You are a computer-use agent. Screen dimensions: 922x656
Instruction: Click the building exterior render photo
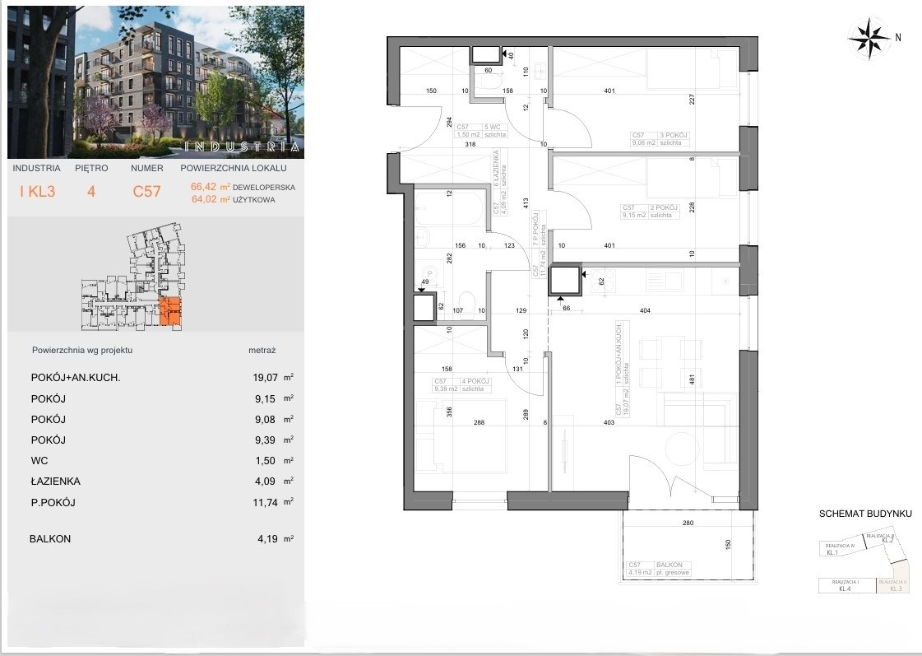pos(155,81)
